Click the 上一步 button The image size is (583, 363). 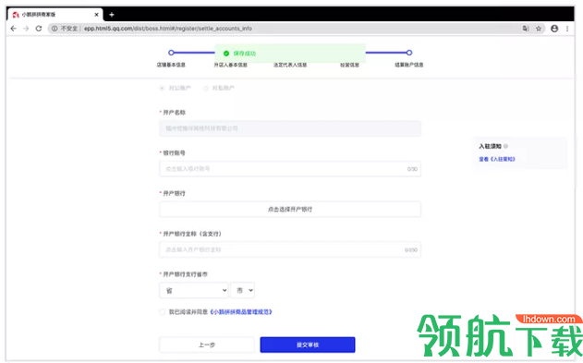coord(207,345)
